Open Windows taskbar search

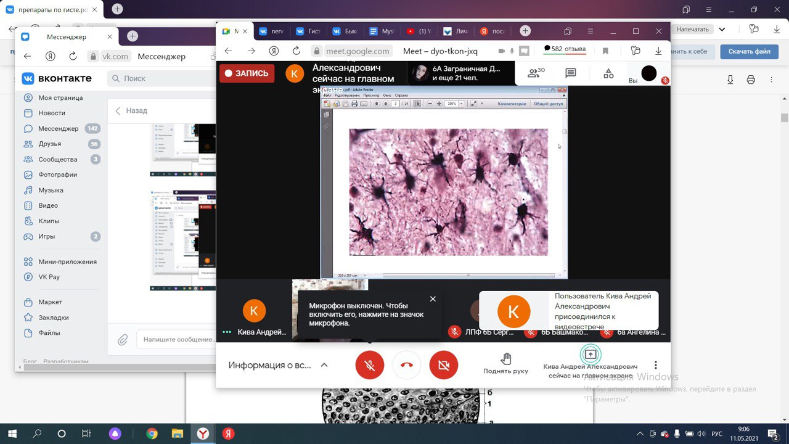(x=36, y=434)
